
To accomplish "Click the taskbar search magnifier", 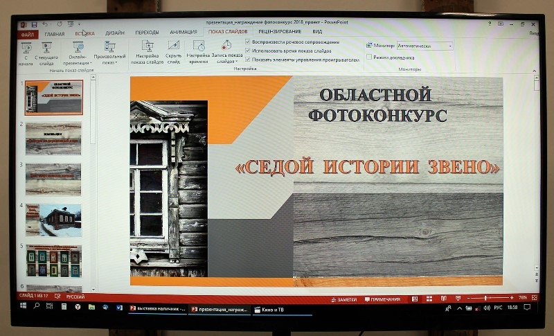I will coord(37,306).
